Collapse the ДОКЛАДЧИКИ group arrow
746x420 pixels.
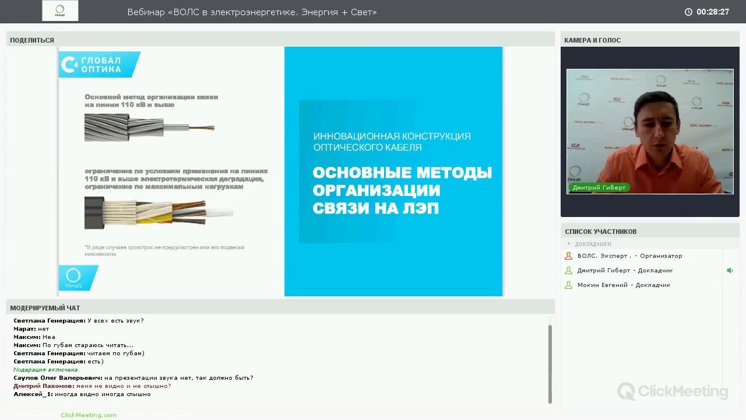point(569,244)
